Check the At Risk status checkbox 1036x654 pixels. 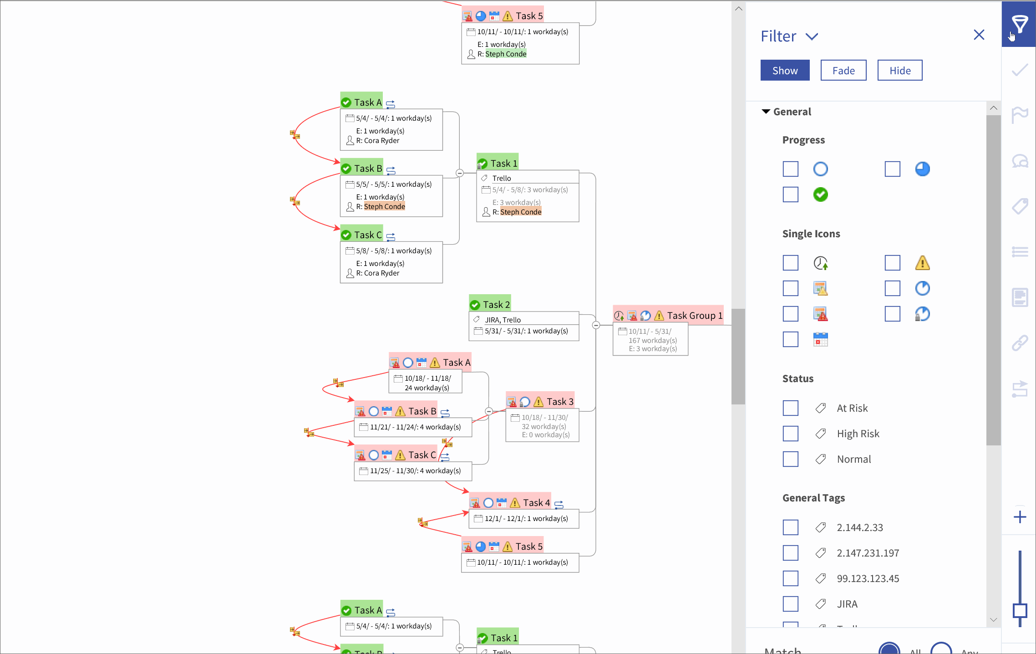click(791, 408)
